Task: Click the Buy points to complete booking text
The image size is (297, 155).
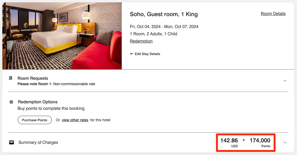Action: point(51,108)
